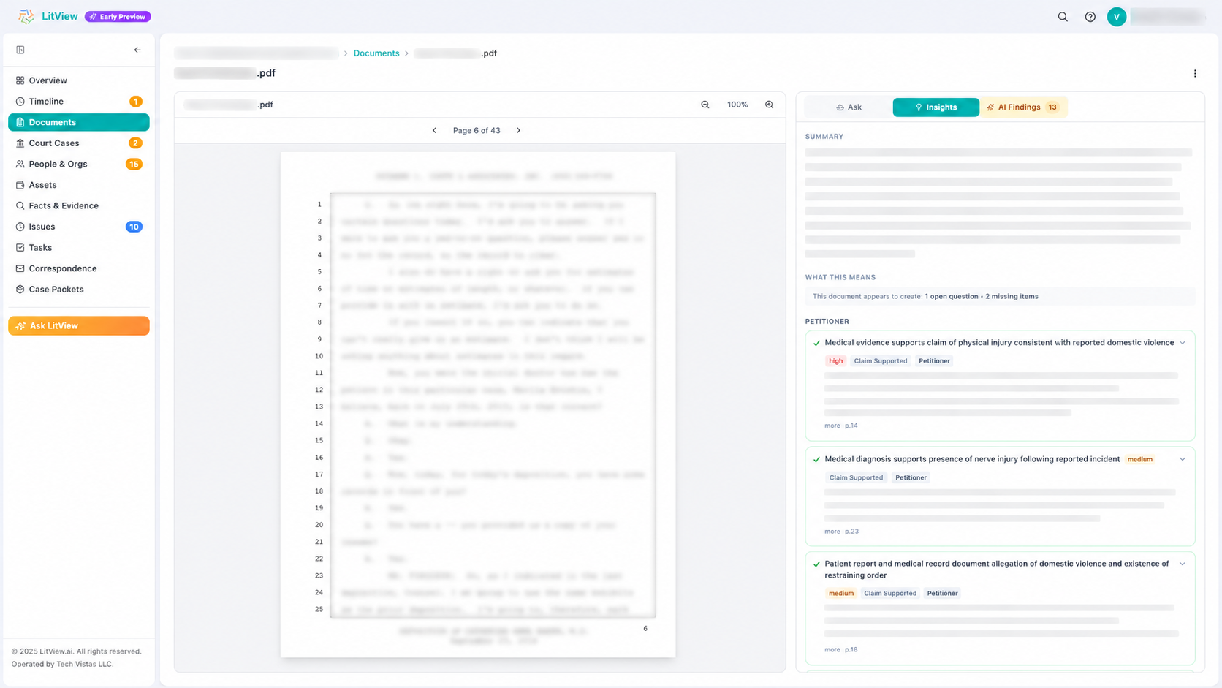Open the search icon in top bar
The height and width of the screenshot is (688, 1222).
(x=1063, y=17)
